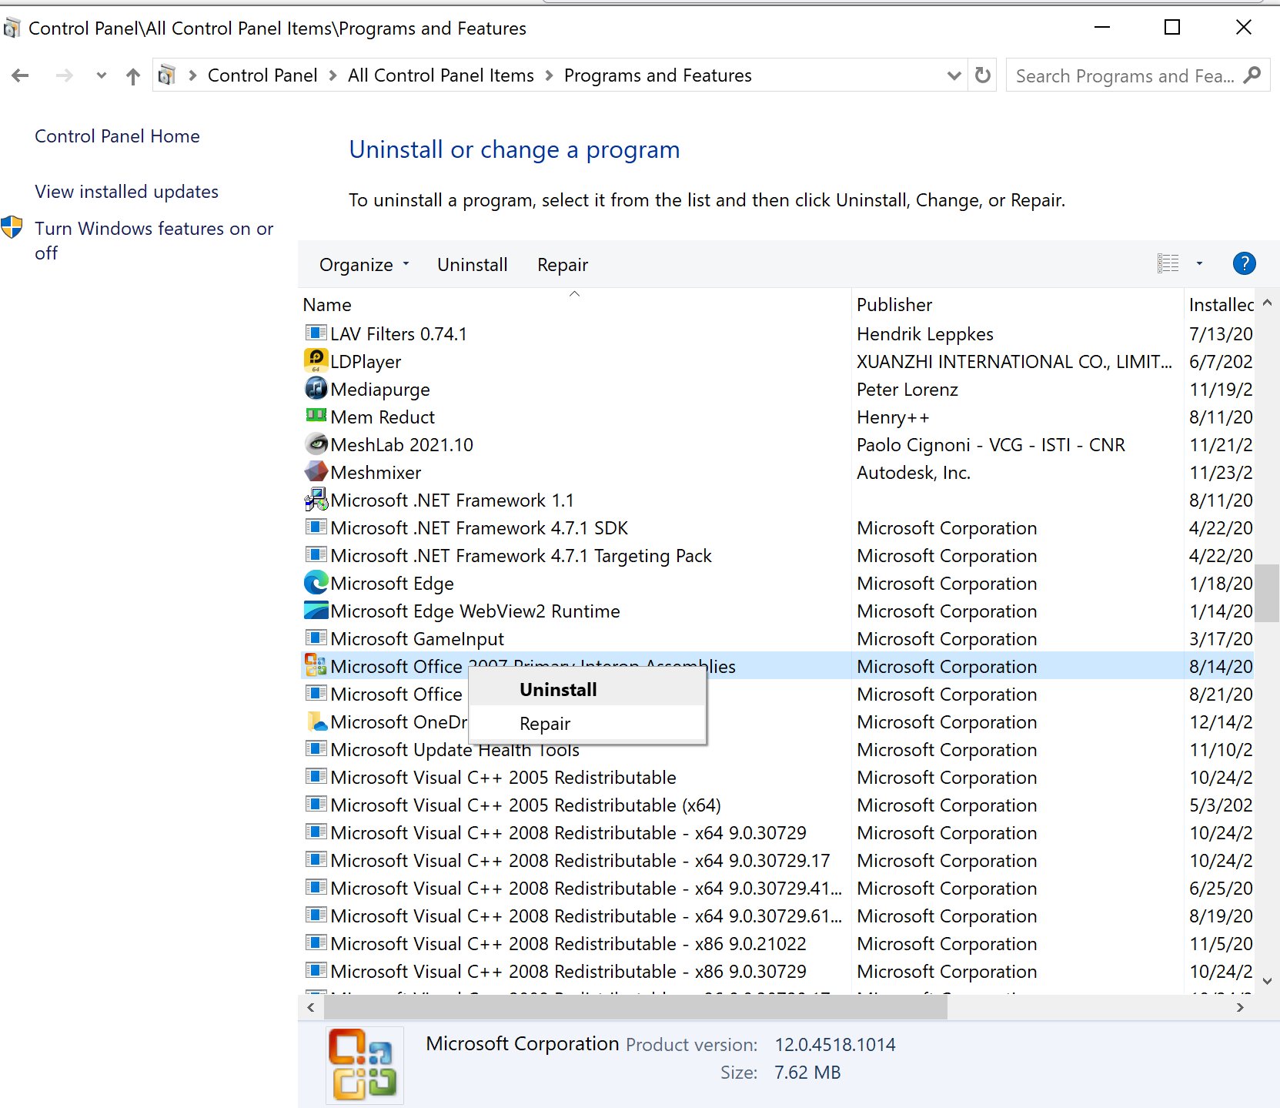Expand the address bar history dropdown

point(954,75)
